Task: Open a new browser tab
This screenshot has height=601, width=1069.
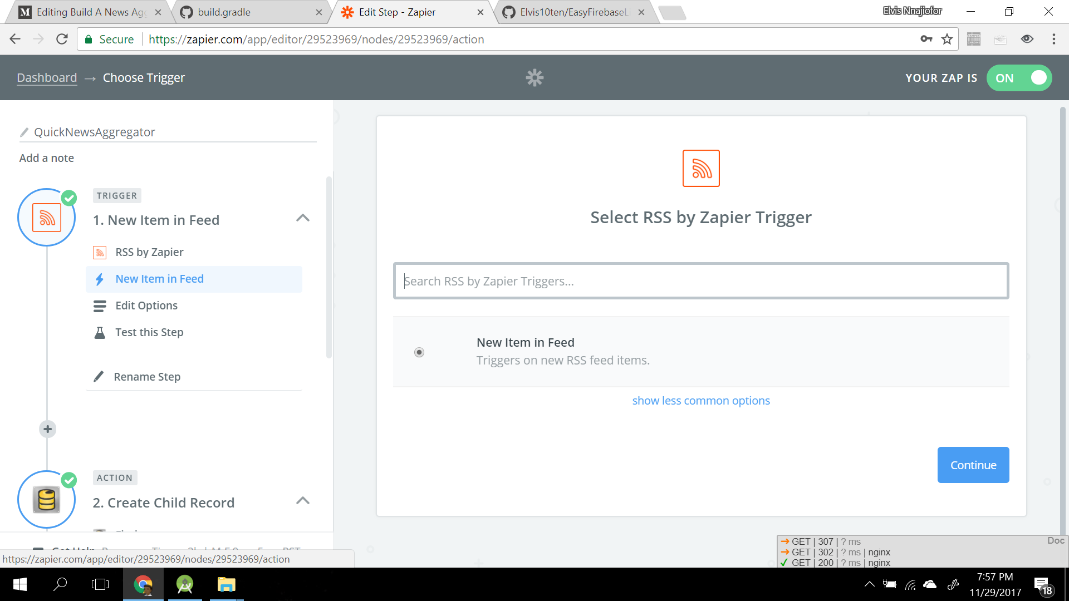Action: pyautogui.click(x=672, y=12)
